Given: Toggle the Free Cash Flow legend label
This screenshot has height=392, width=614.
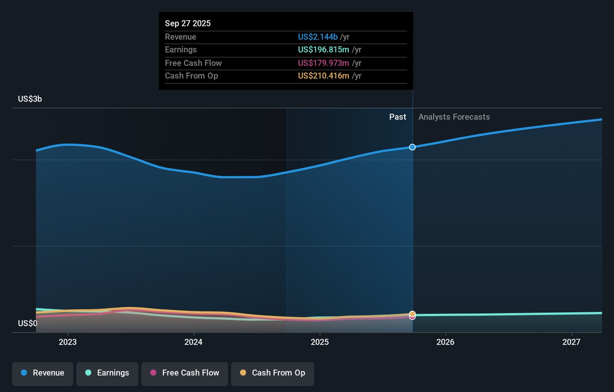Looking at the screenshot, I should pyautogui.click(x=191, y=373).
